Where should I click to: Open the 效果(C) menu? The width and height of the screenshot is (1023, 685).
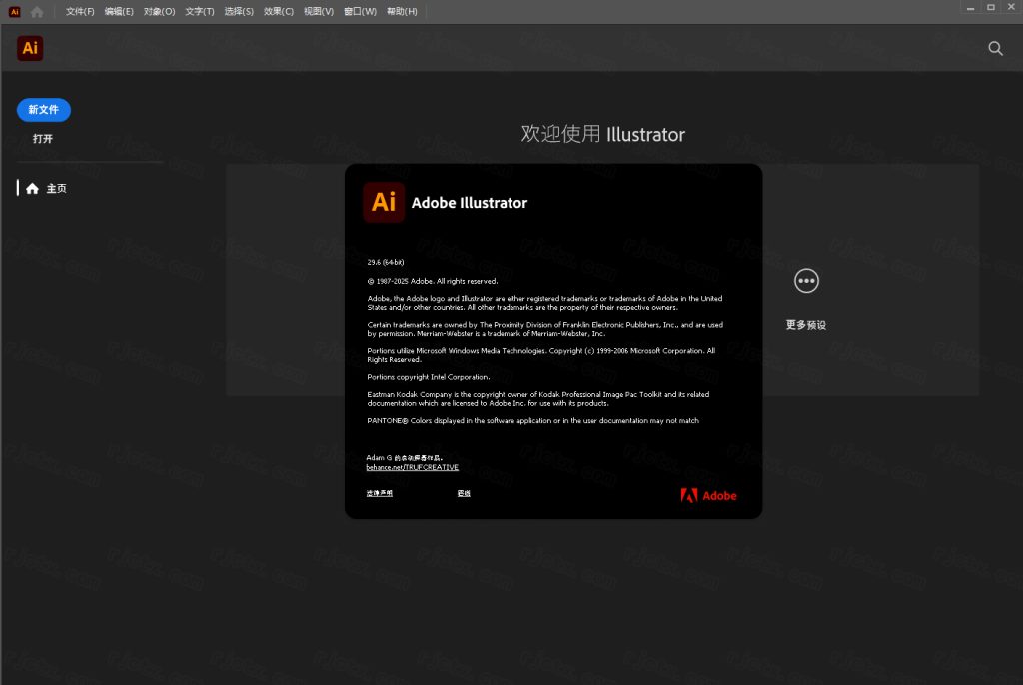point(279,12)
